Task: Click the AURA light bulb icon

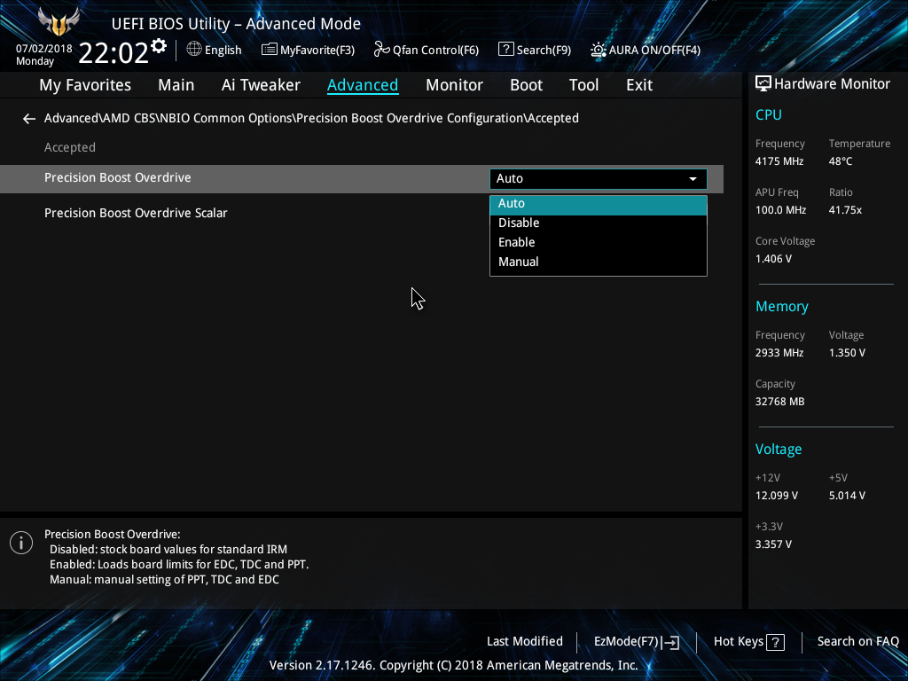Action: [599, 50]
